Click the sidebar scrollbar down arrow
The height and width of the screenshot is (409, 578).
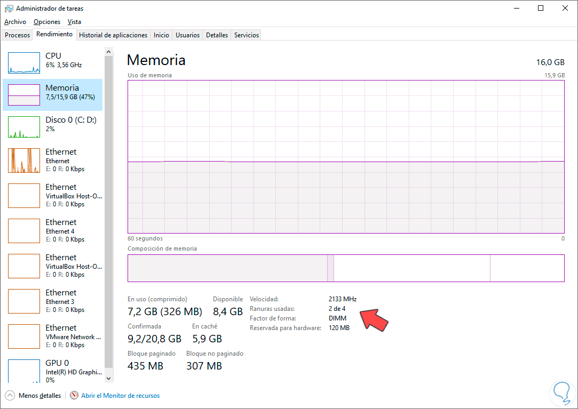point(109,378)
